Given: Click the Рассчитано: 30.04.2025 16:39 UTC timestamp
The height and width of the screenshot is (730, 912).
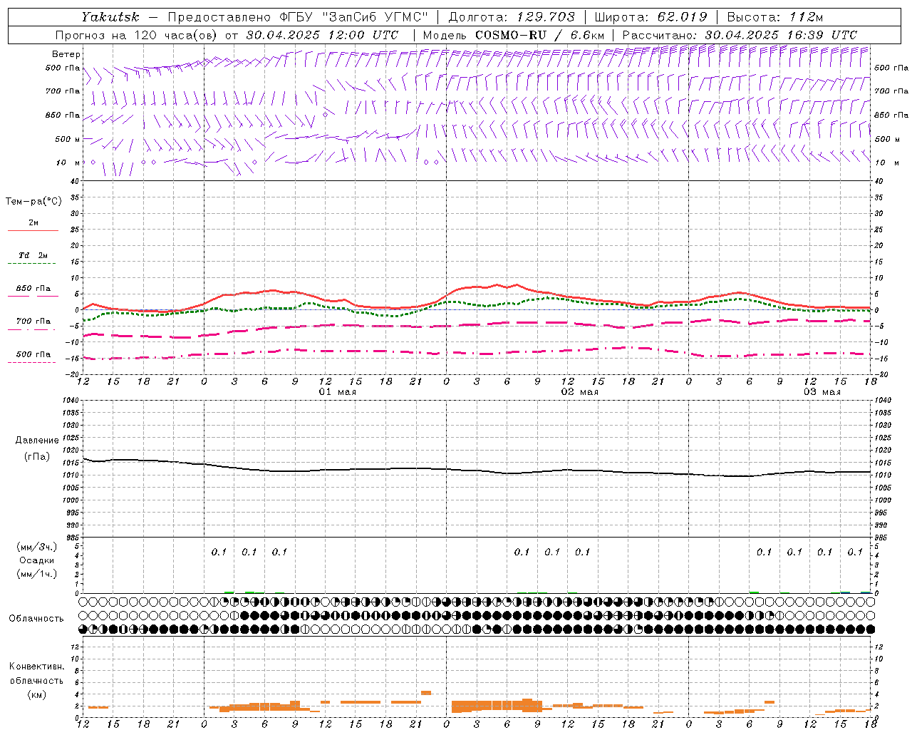Looking at the screenshot, I should [740, 35].
